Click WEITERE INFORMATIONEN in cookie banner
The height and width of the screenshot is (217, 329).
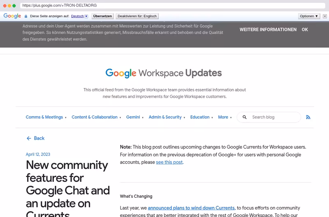268,30
